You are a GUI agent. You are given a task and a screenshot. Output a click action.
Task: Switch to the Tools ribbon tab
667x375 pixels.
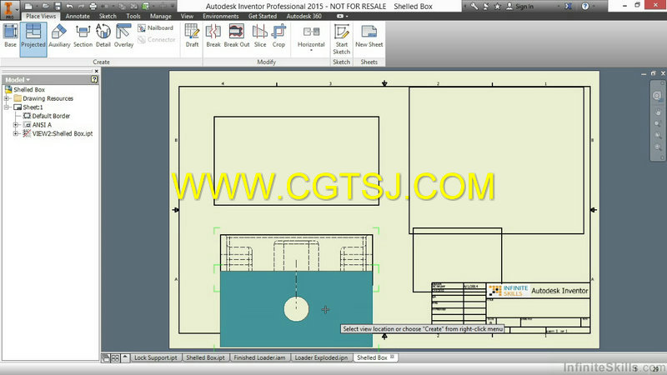click(x=133, y=16)
